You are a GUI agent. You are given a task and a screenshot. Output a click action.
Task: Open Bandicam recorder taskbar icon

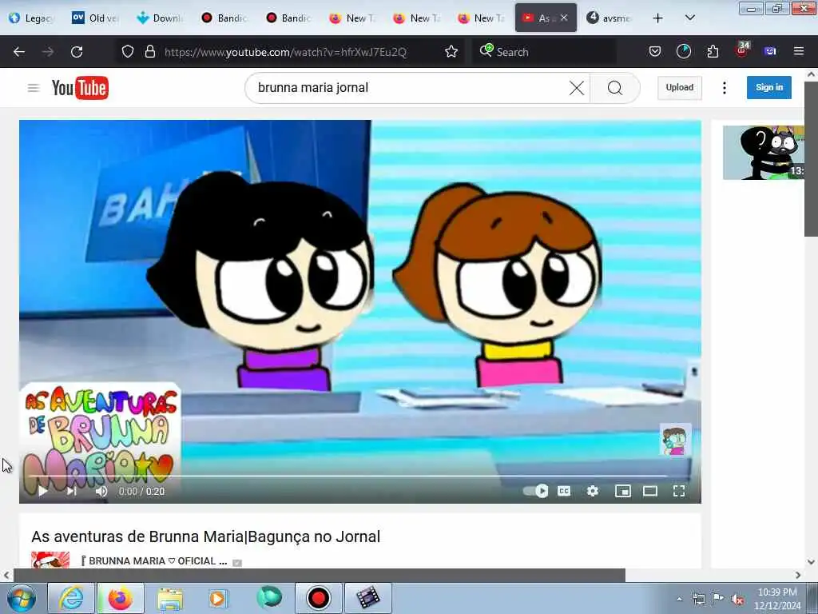pos(318,598)
